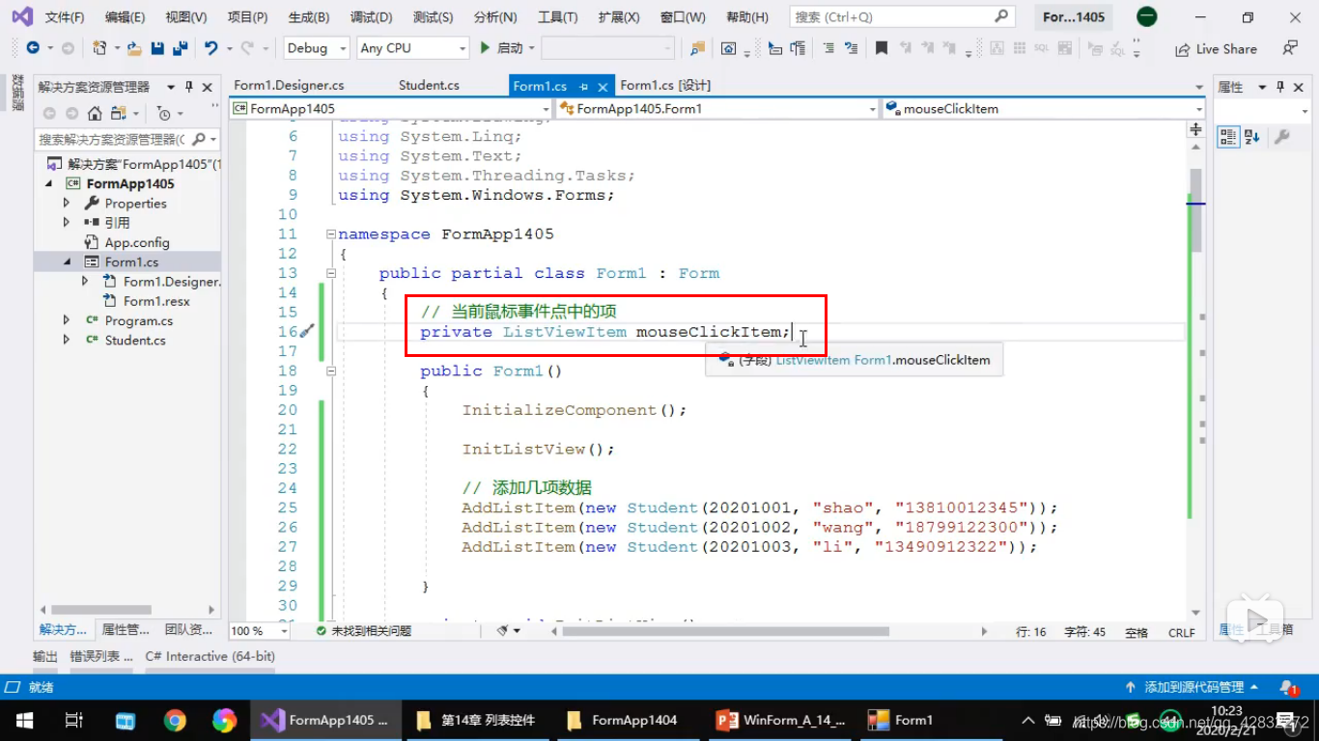Open the FormApp1405 project scope dropdown
This screenshot has height=741, width=1319.
tap(390, 109)
